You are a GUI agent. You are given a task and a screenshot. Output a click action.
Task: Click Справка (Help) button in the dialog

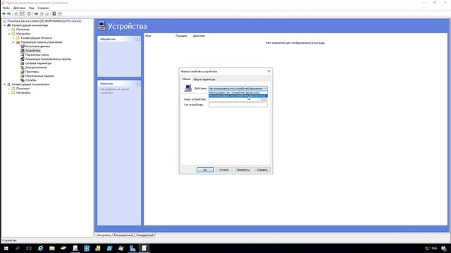pyautogui.click(x=262, y=170)
